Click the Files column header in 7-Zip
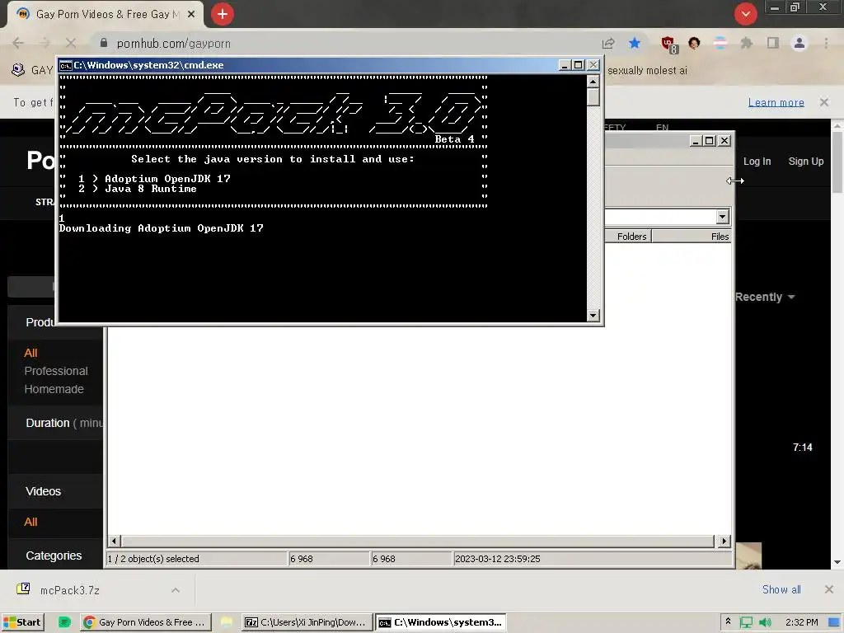 pyautogui.click(x=692, y=237)
